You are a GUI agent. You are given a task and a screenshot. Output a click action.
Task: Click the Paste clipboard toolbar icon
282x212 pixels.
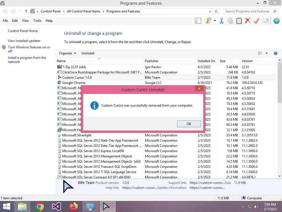(x=239, y=21)
